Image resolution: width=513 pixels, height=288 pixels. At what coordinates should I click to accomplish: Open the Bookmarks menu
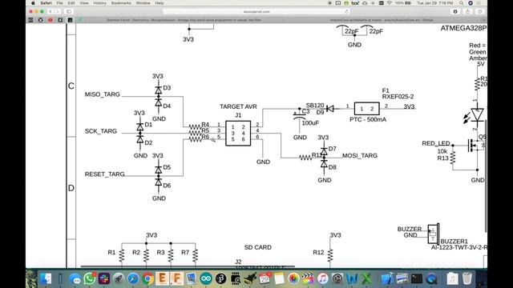click(121, 3)
